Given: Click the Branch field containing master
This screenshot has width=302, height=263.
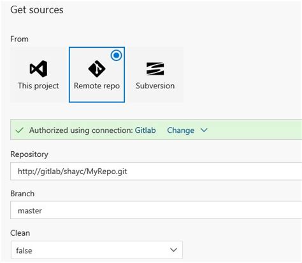Looking at the screenshot, I should click(x=156, y=210).
